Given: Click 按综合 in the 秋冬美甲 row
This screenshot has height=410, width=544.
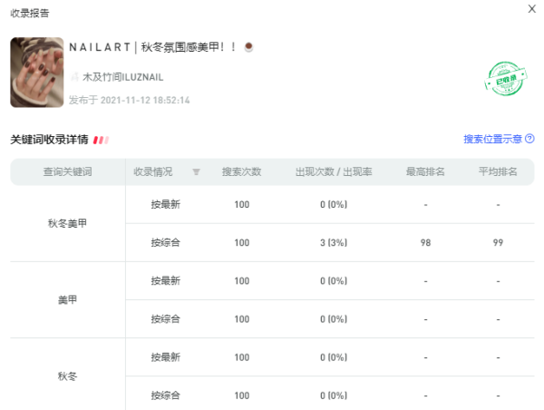Looking at the screenshot, I should (x=166, y=242).
